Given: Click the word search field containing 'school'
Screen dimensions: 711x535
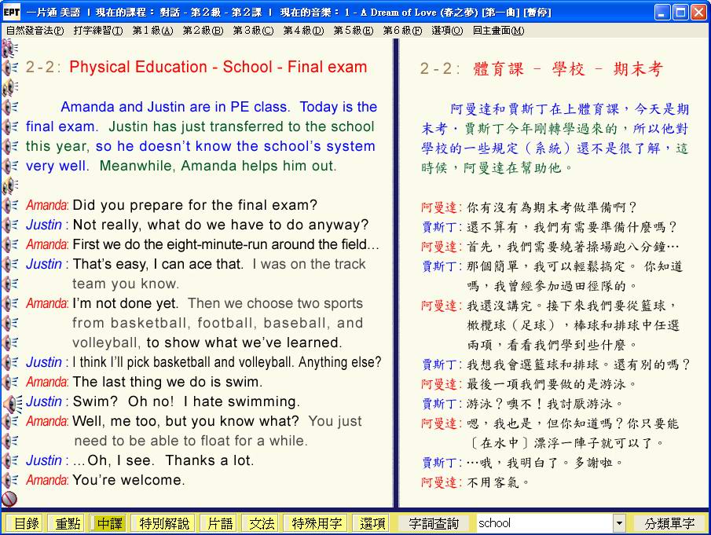Looking at the screenshot, I should [544, 523].
